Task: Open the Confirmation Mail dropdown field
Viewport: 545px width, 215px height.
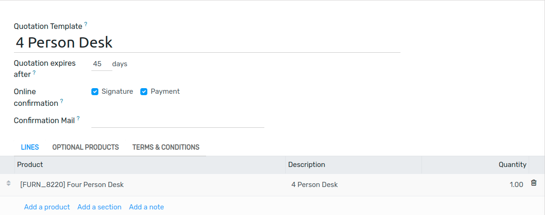Action: (178, 121)
